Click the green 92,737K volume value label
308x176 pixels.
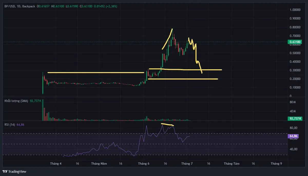pyautogui.click(x=295, y=119)
